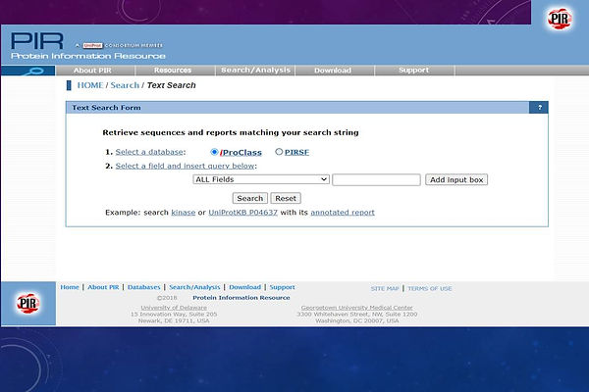Screen dimensions: 589x392
Task: Select the PIRSF database radio button
Action: coord(279,152)
